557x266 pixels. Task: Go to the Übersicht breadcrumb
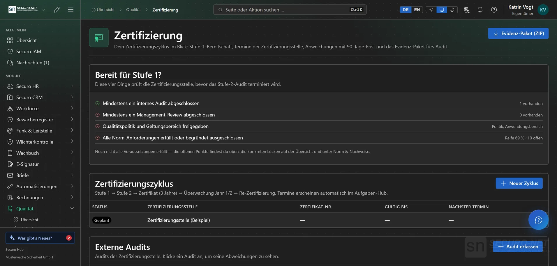(x=103, y=10)
